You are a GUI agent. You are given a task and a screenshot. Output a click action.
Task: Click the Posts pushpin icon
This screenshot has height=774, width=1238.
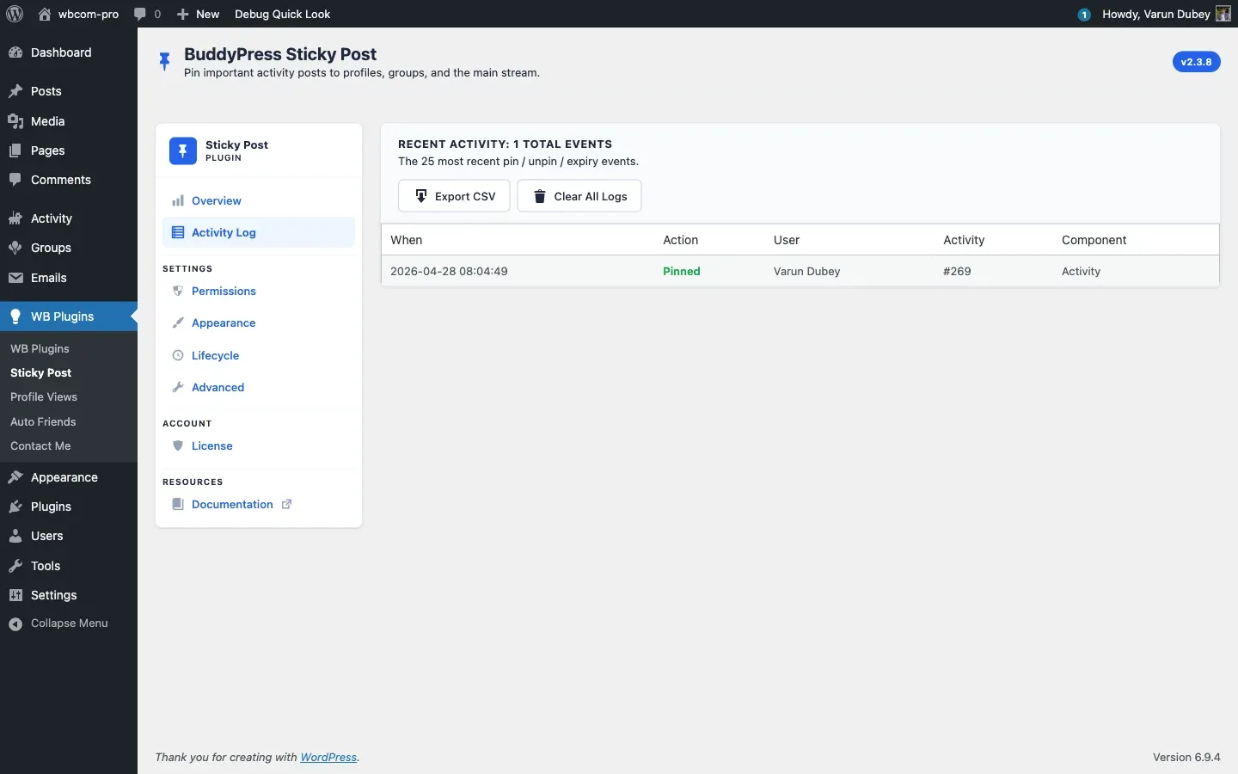click(15, 91)
